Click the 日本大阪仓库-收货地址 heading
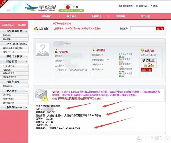This screenshot has width=171, height=143. pos(48,106)
